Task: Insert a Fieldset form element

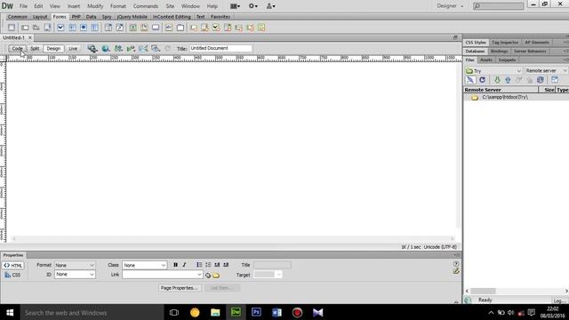Action: pos(180,28)
